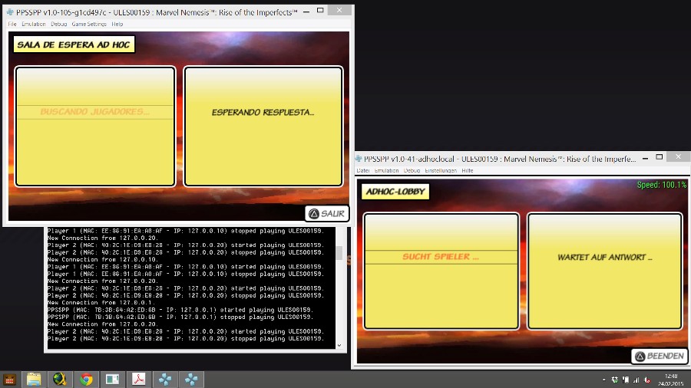Click the console window's vertical scrollbar down arrow
Screen dimensions: 691x388
pos(340,345)
